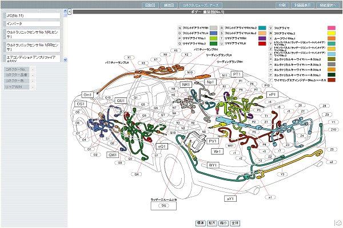Select the PT1 connector label
The image size is (343, 228).
click(237, 74)
